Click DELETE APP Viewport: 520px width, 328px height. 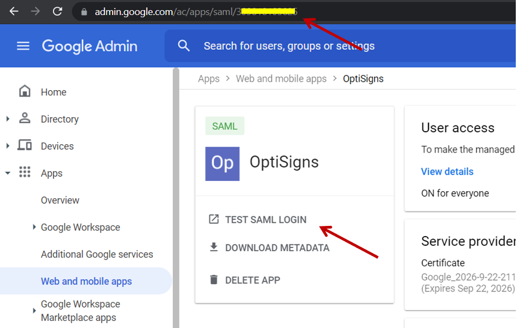[252, 280]
